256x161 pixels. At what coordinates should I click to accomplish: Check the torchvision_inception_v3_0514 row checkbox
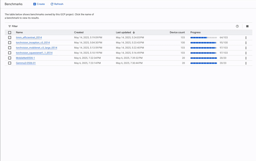tap(10, 43)
